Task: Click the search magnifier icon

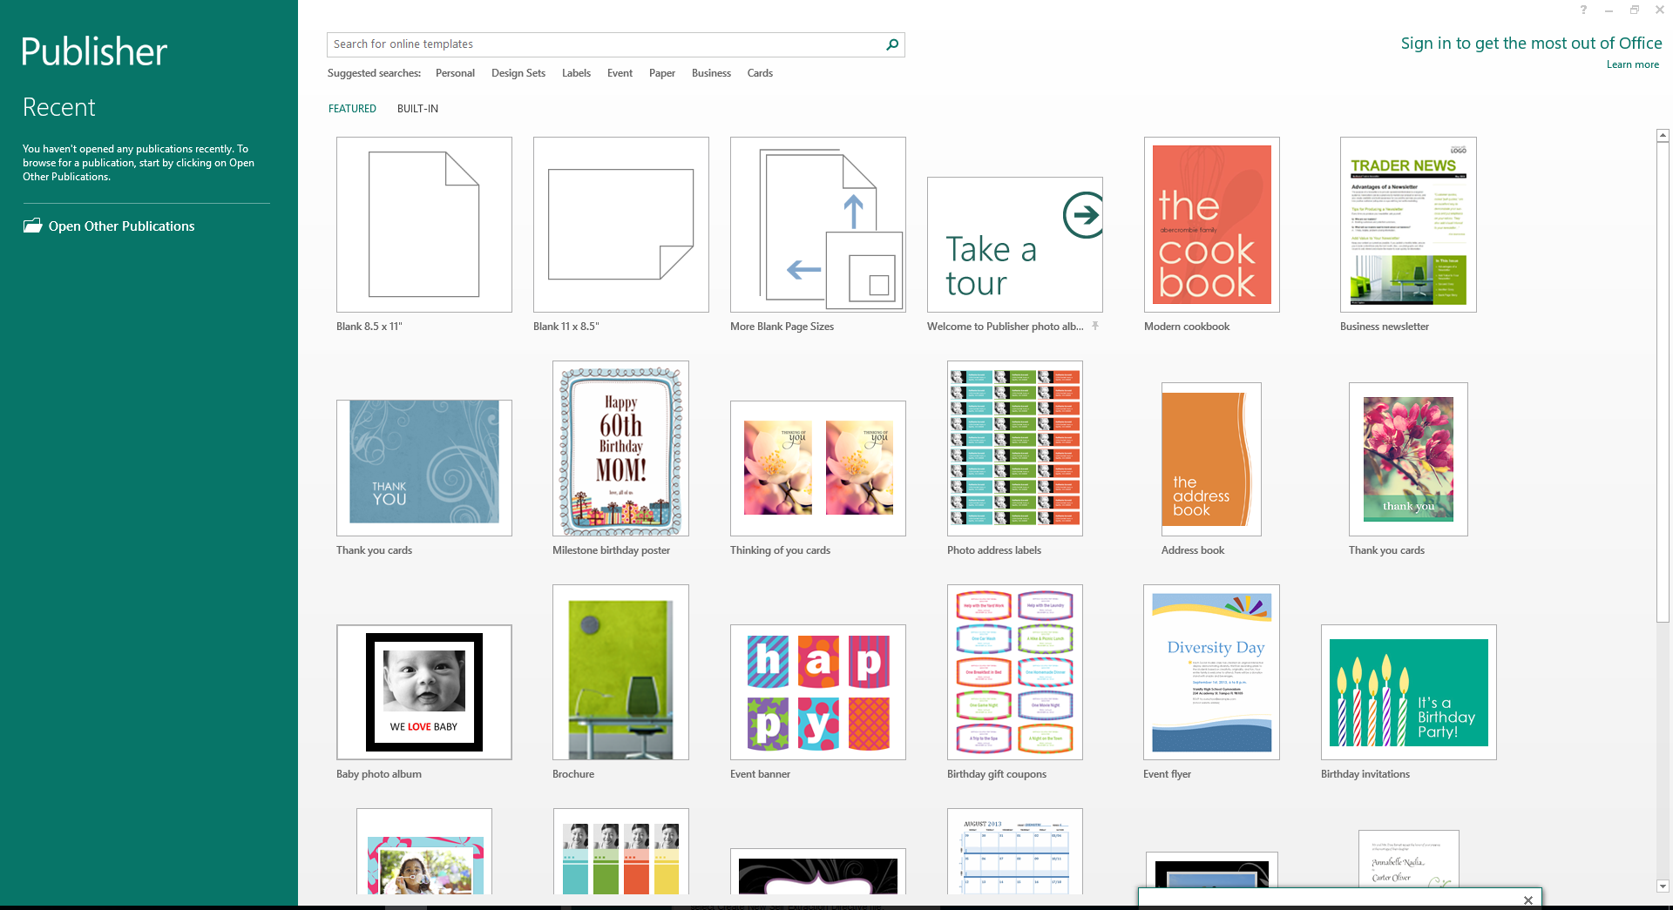Action: [891, 44]
